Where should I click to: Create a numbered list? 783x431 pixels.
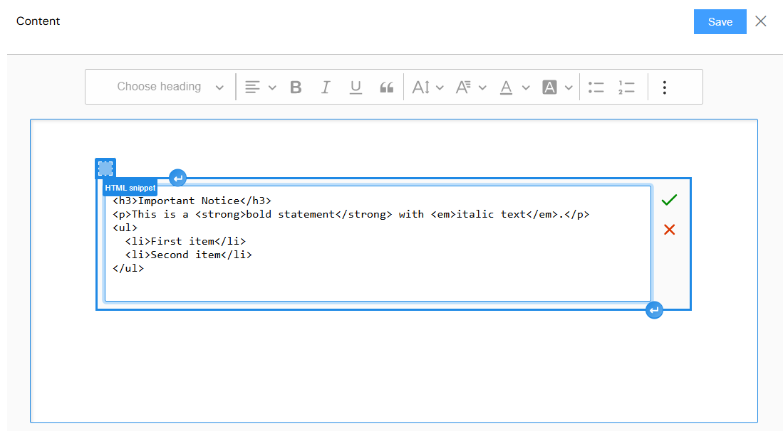[626, 87]
